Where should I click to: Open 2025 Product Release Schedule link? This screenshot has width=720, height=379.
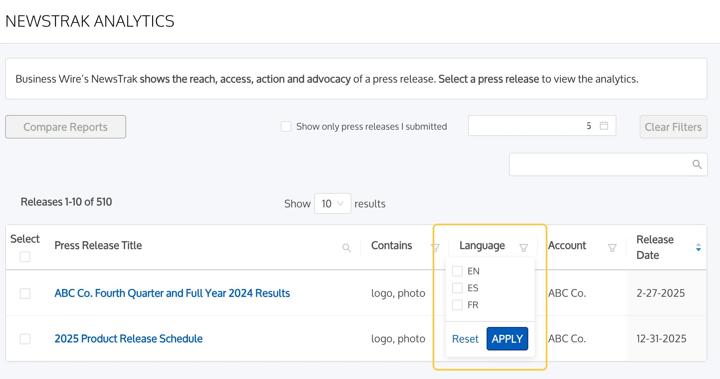[x=128, y=339]
